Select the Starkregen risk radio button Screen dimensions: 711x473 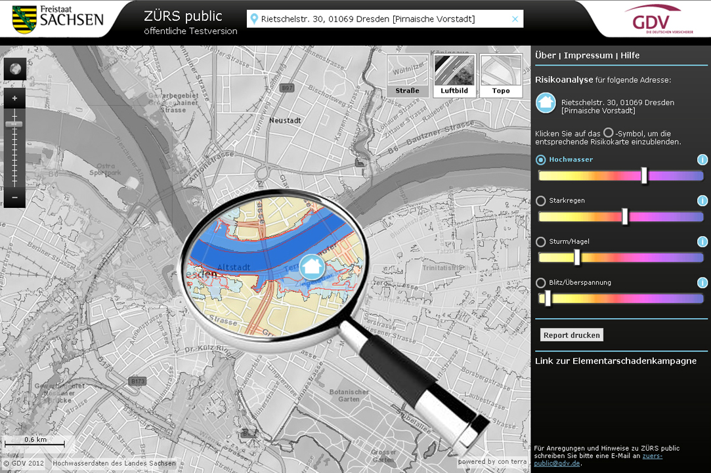point(540,201)
